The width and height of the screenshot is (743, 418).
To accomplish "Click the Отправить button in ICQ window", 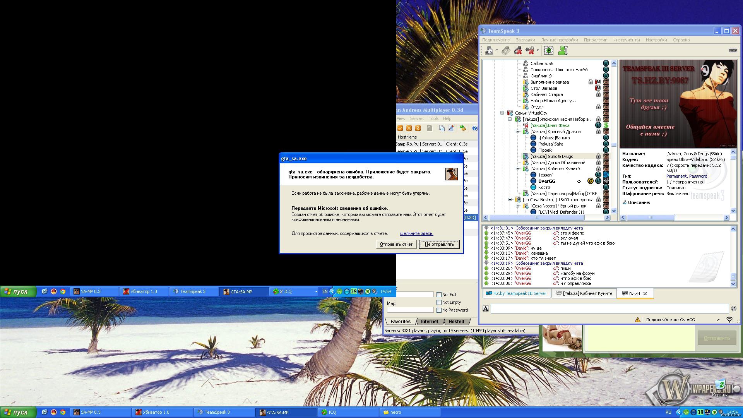I will coord(717,338).
